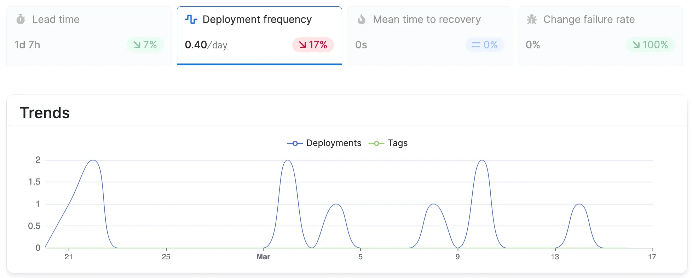Click the x-axis date label 13

click(555, 257)
